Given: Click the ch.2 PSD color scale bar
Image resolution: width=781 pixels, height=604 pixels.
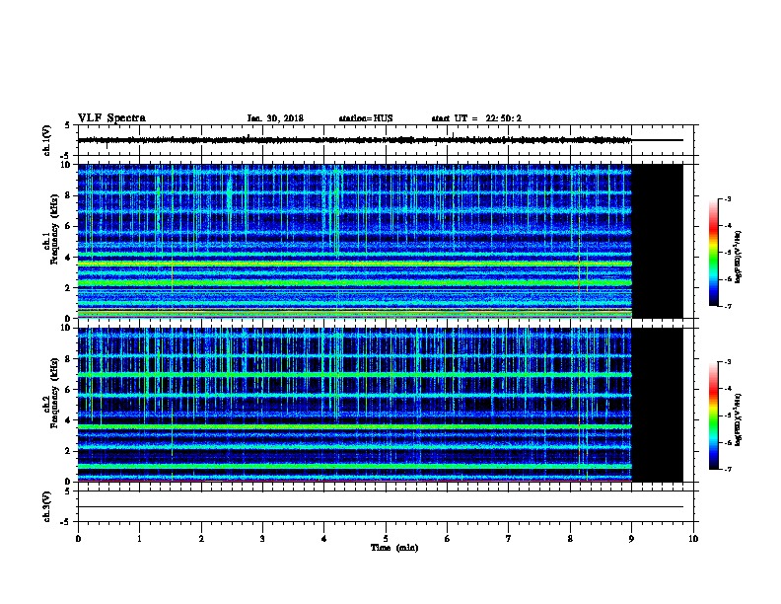Looking at the screenshot, I should (x=714, y=415).
